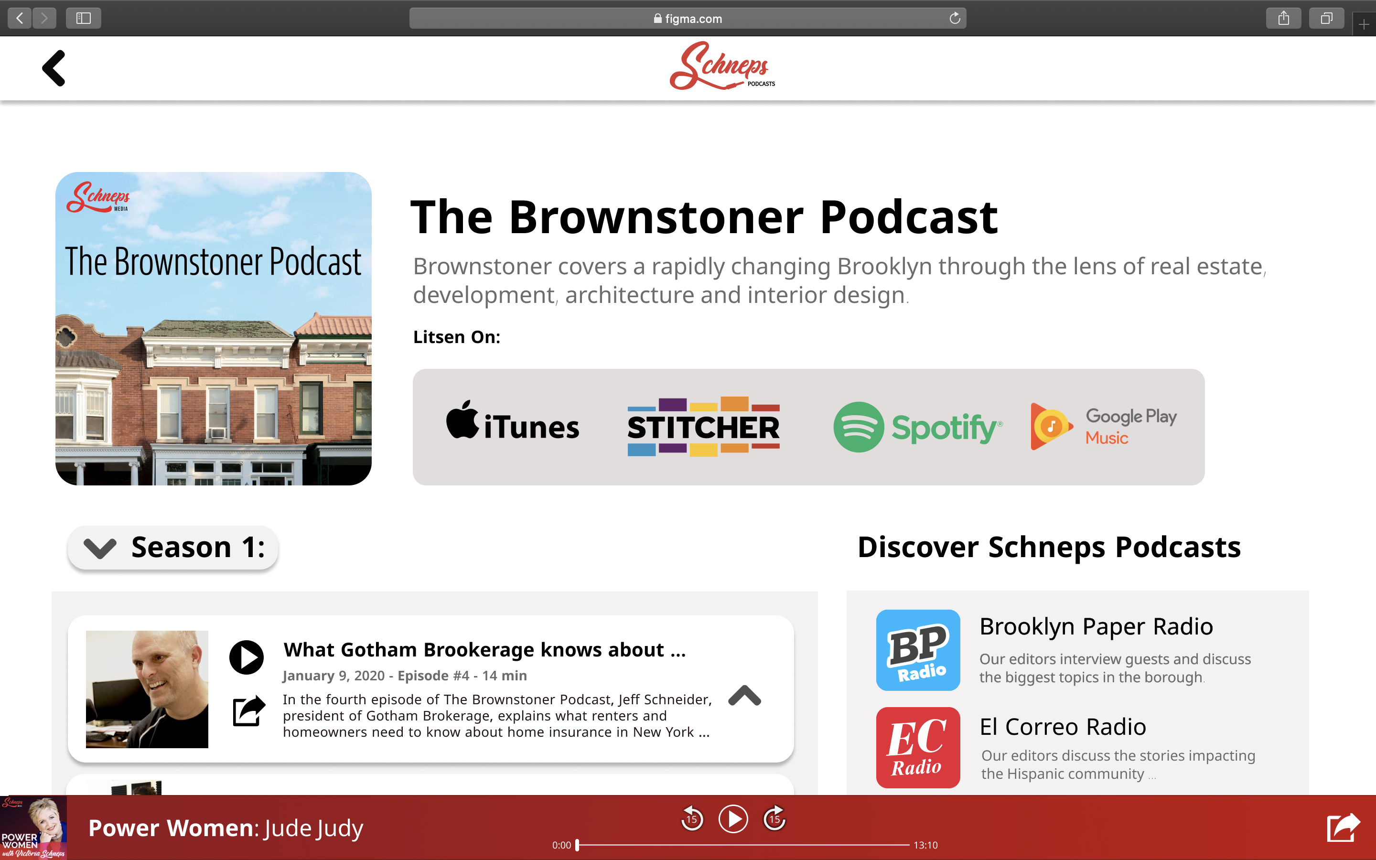Show all tabs overview
This screenshot has width=1376, height=860.
[1326, 18]
